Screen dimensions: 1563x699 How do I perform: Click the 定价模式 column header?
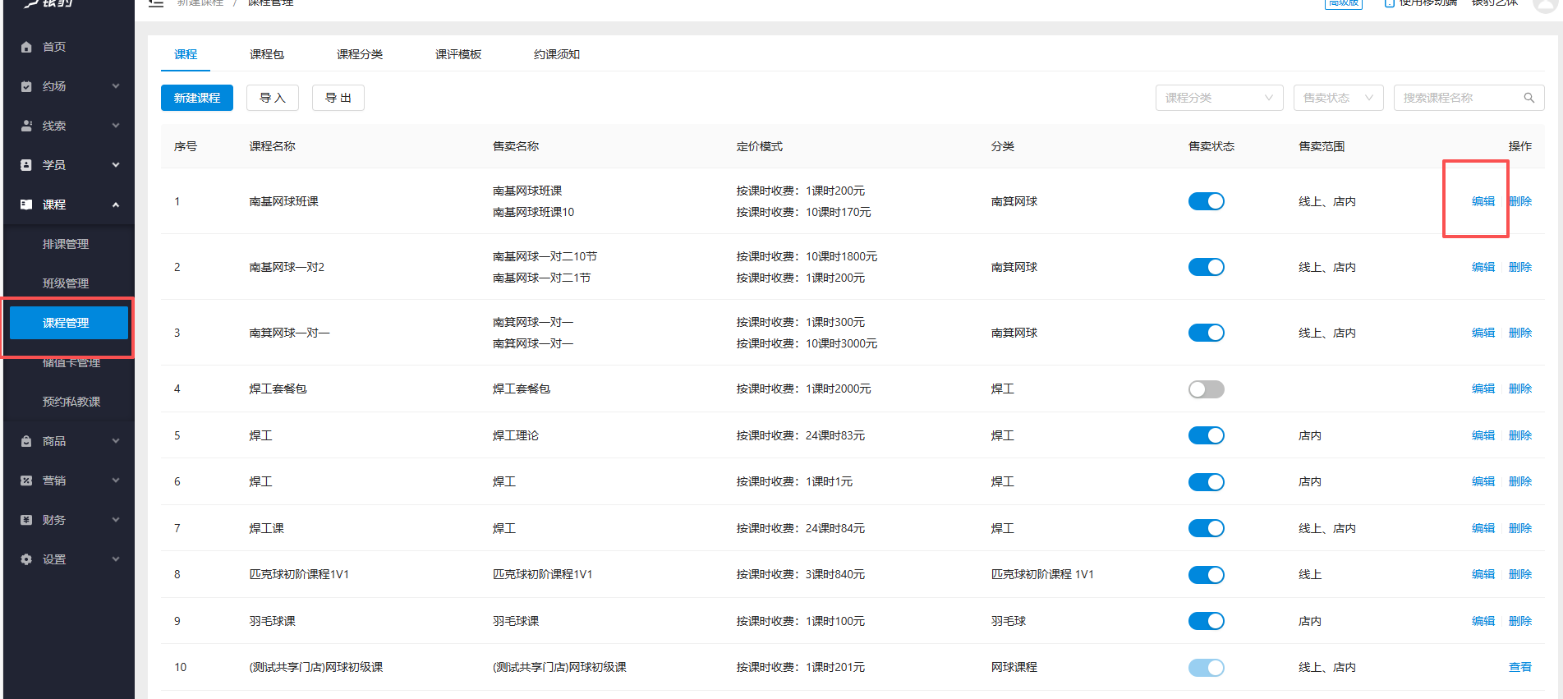pyautogui.click(x=760, y=146)
